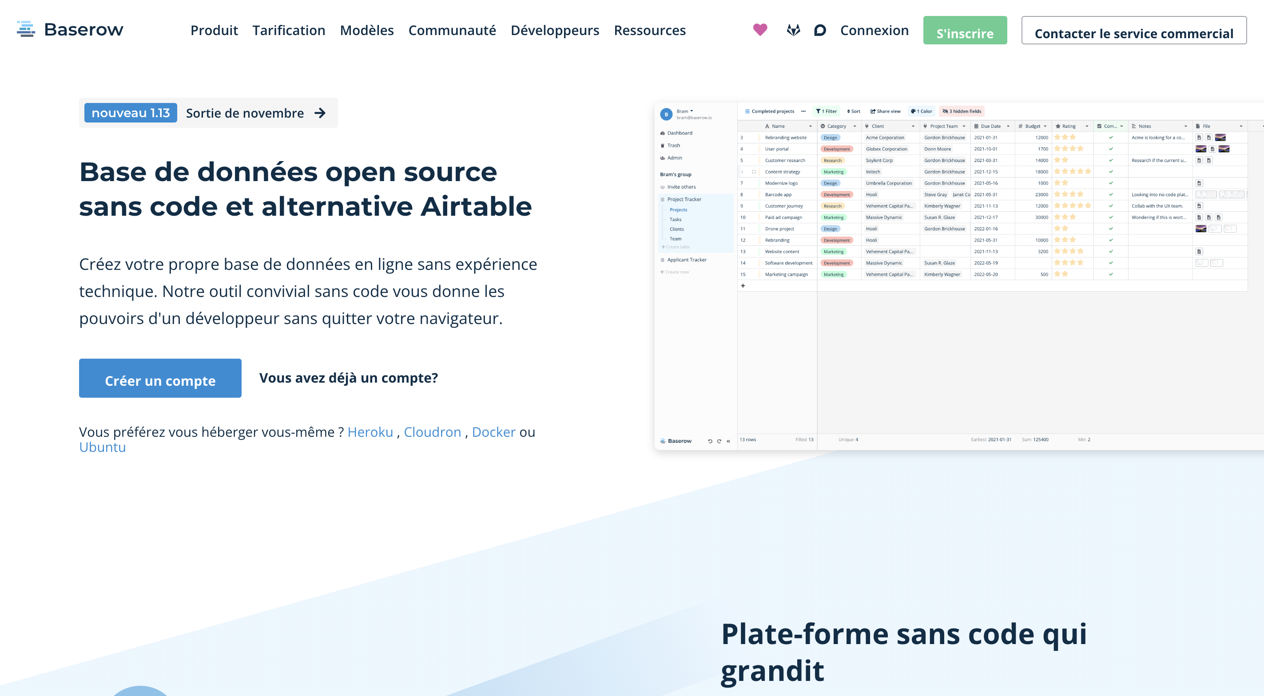The width and height of the screenshot is (1264, 696).
Task: Click the Créer un compte button
Action: pos(160,379)
